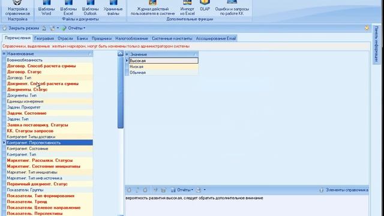Select the Показатели. Группы row

(x=49, y=190)
